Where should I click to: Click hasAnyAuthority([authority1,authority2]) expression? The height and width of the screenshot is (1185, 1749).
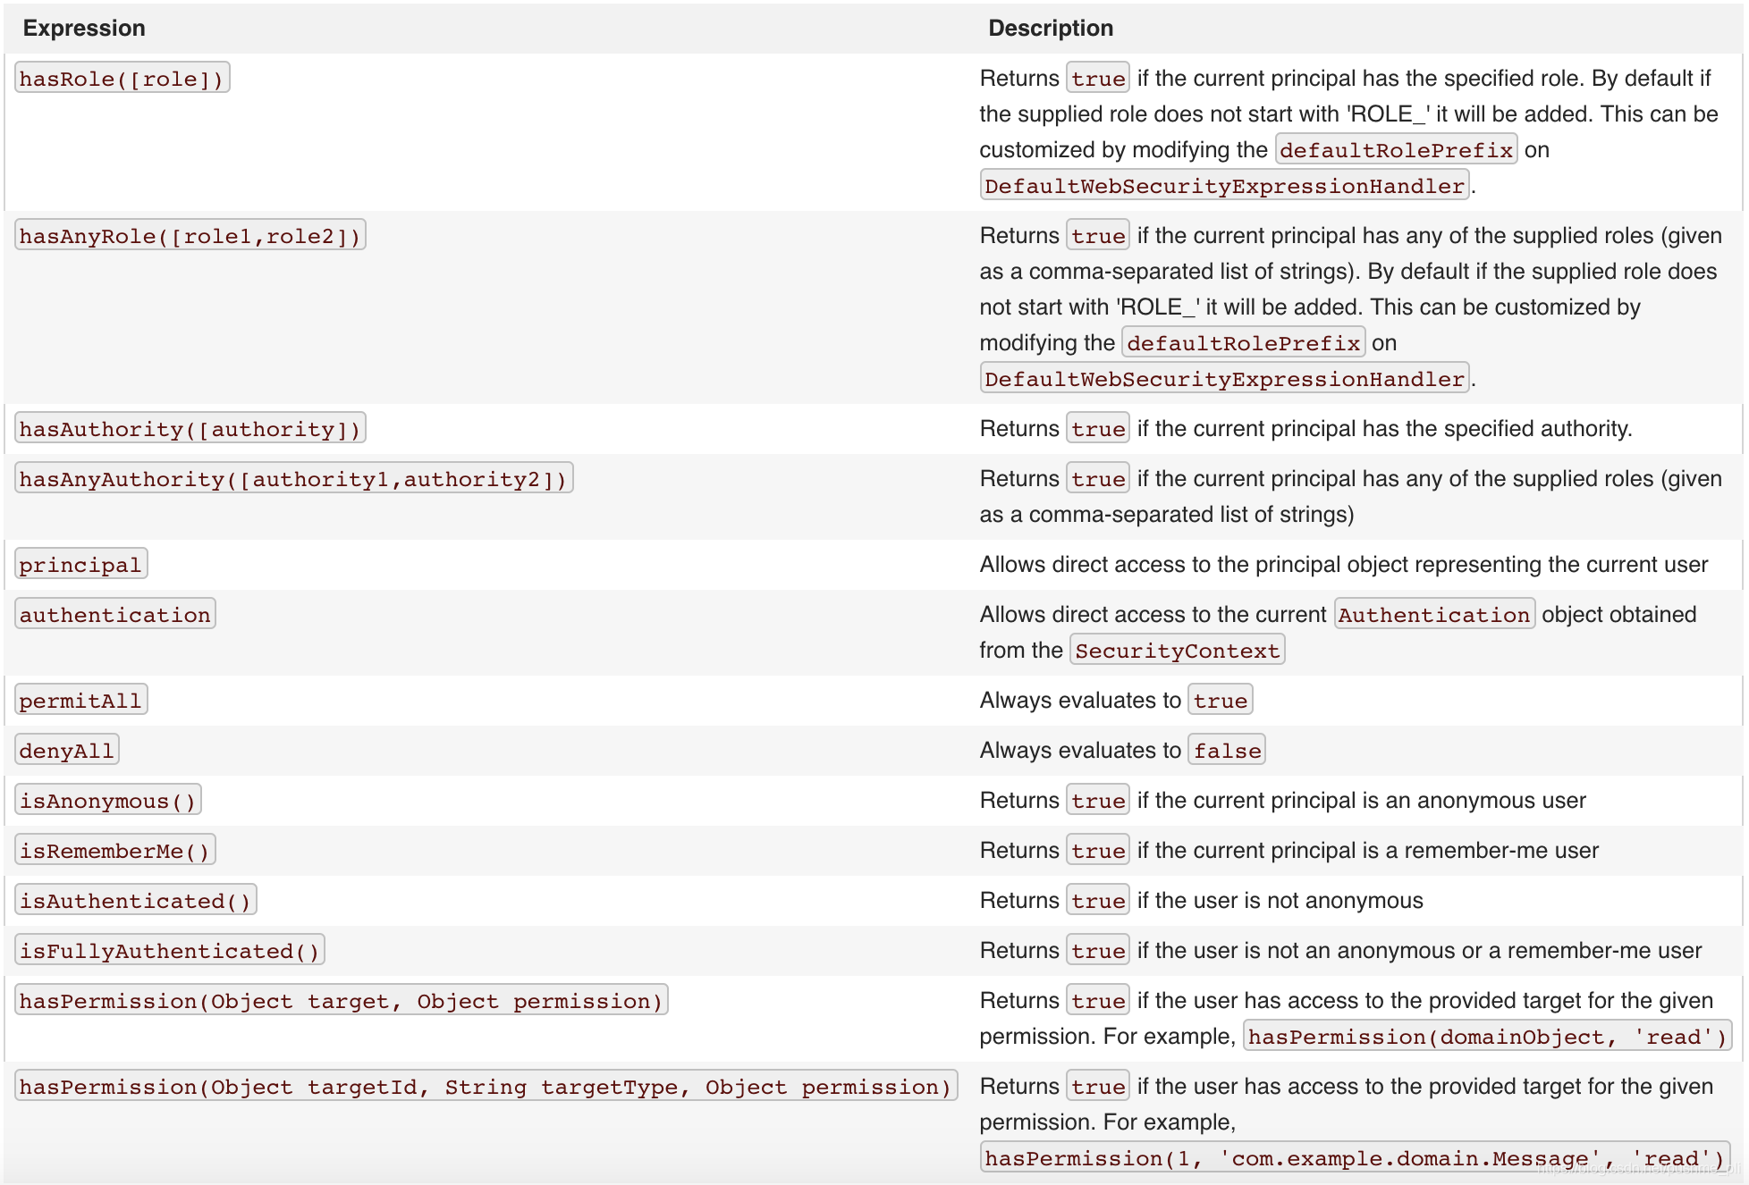pyautogui.click(x=293, y=479)
